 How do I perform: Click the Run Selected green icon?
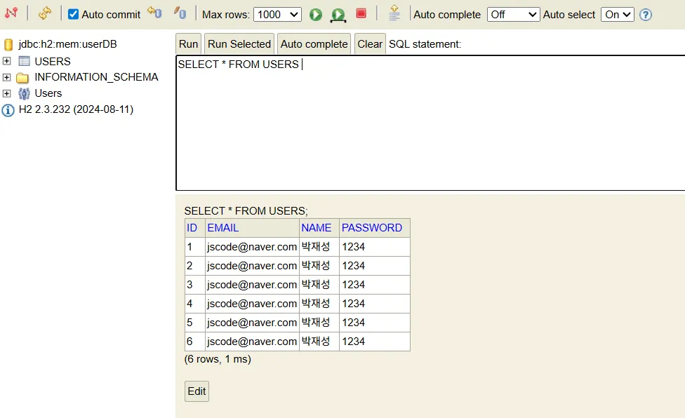[338, 15]
